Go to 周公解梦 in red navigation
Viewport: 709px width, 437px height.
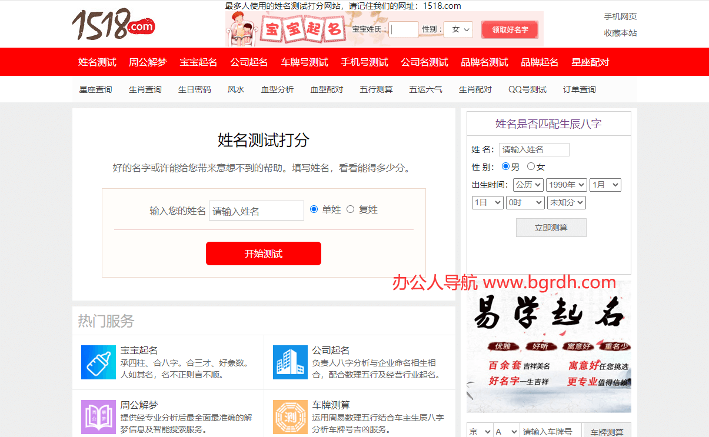pos(148,62)
